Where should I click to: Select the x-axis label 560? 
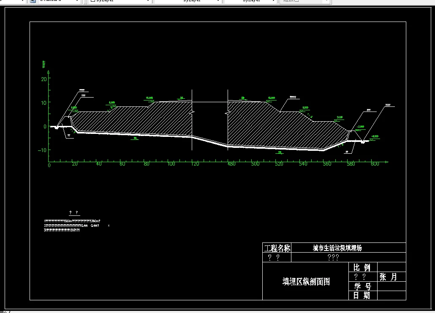pyautogui.click(x=327, y=164)
